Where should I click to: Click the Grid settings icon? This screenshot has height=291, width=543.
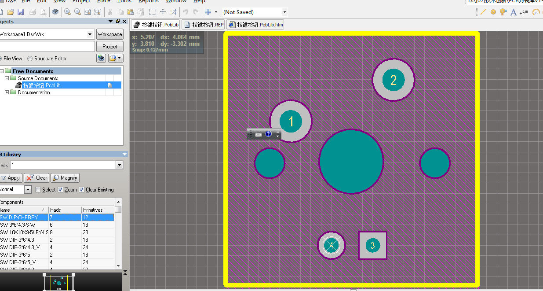pos(208,12)
